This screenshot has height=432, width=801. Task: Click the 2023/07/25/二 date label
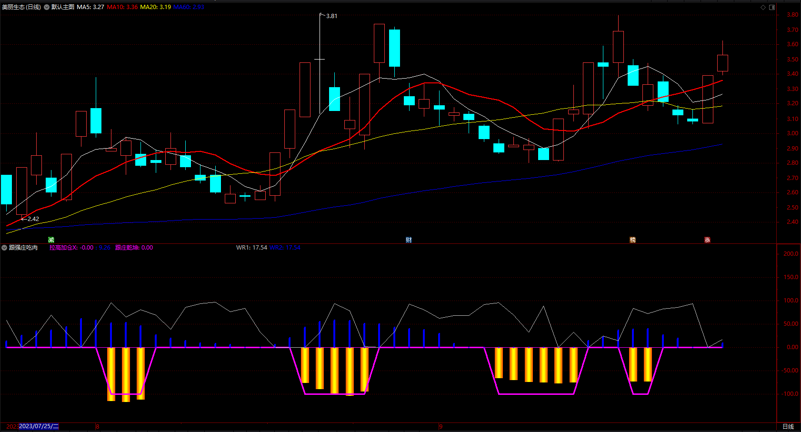[39, 426]
